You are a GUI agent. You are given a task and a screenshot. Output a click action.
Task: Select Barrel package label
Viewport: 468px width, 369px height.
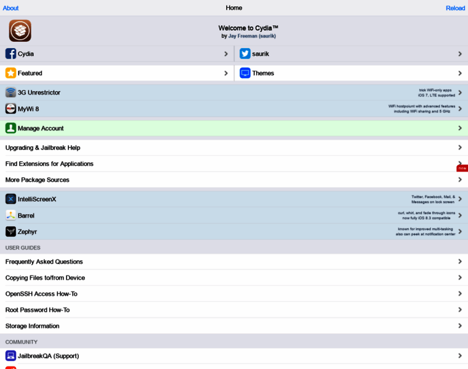[x=26, y=215]
